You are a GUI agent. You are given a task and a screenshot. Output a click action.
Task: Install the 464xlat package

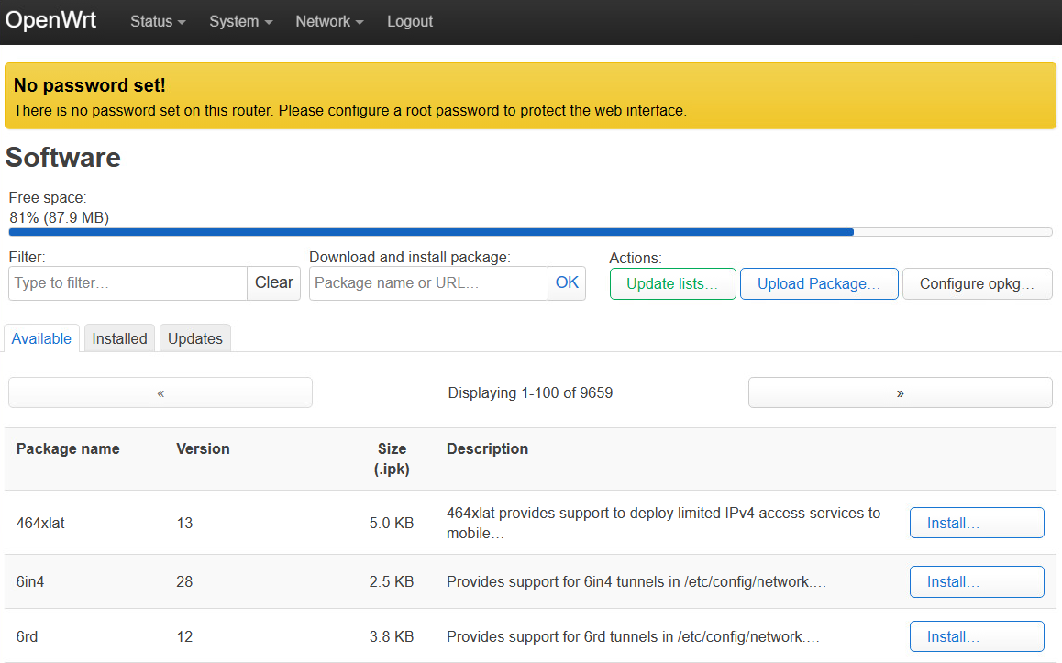click(x=977, y=523)
